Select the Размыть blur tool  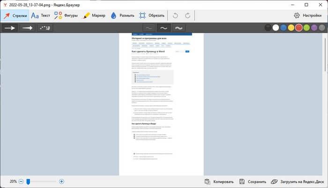pyautogui.click(x=122, y=15)
